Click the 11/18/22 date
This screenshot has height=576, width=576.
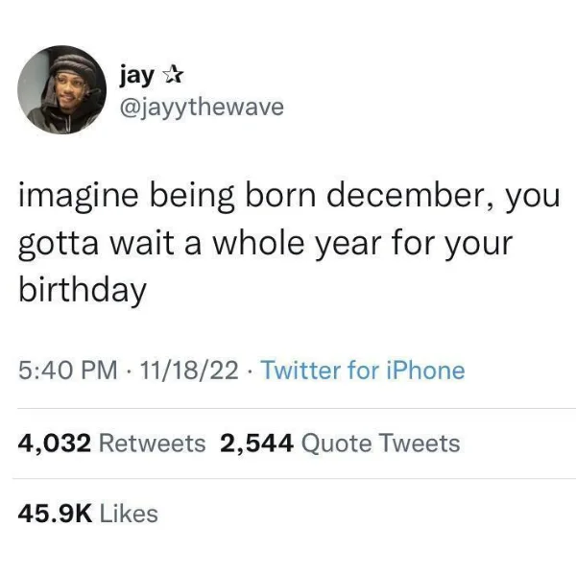coord(189,370)
